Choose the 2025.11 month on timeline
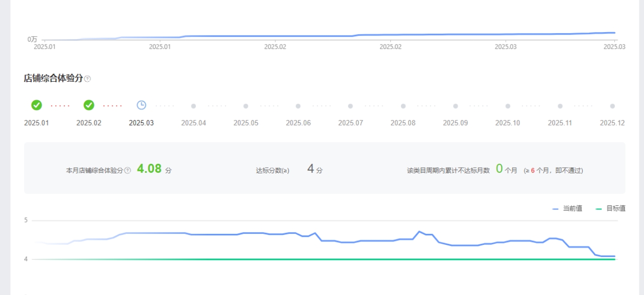This screenshot has width=644, height=295. tap(560, 123)
